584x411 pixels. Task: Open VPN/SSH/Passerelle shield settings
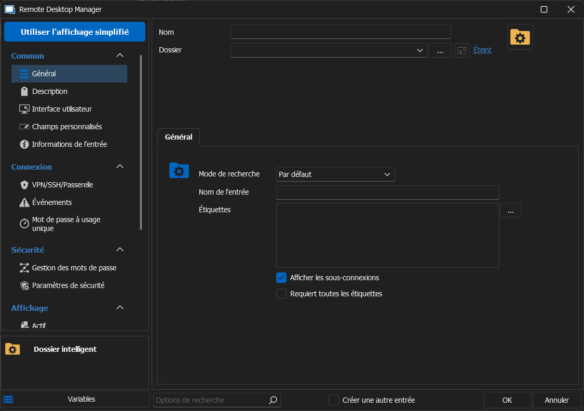click(62, 185)
